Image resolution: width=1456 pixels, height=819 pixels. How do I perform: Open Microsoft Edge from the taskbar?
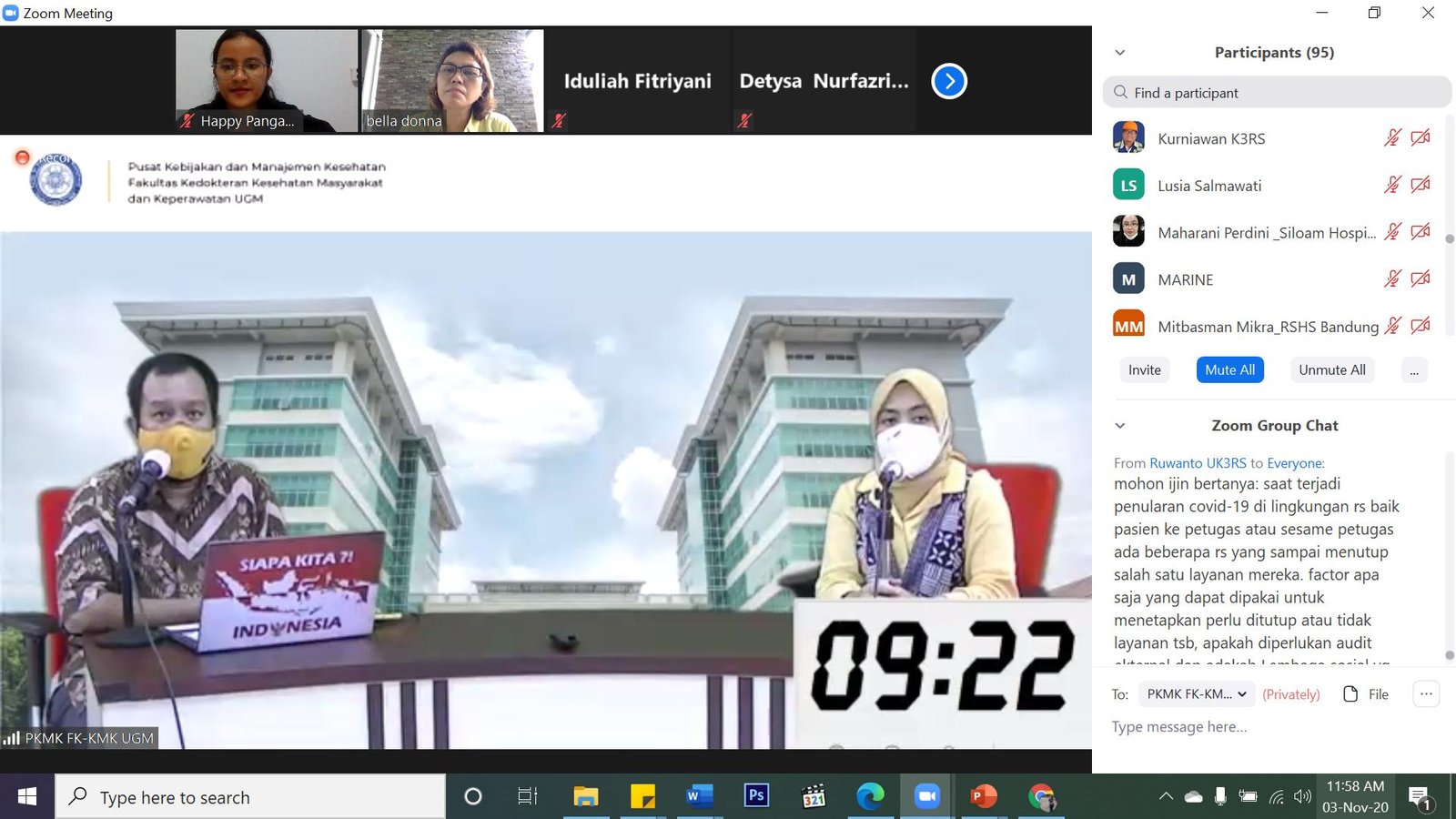pos(870,796)
